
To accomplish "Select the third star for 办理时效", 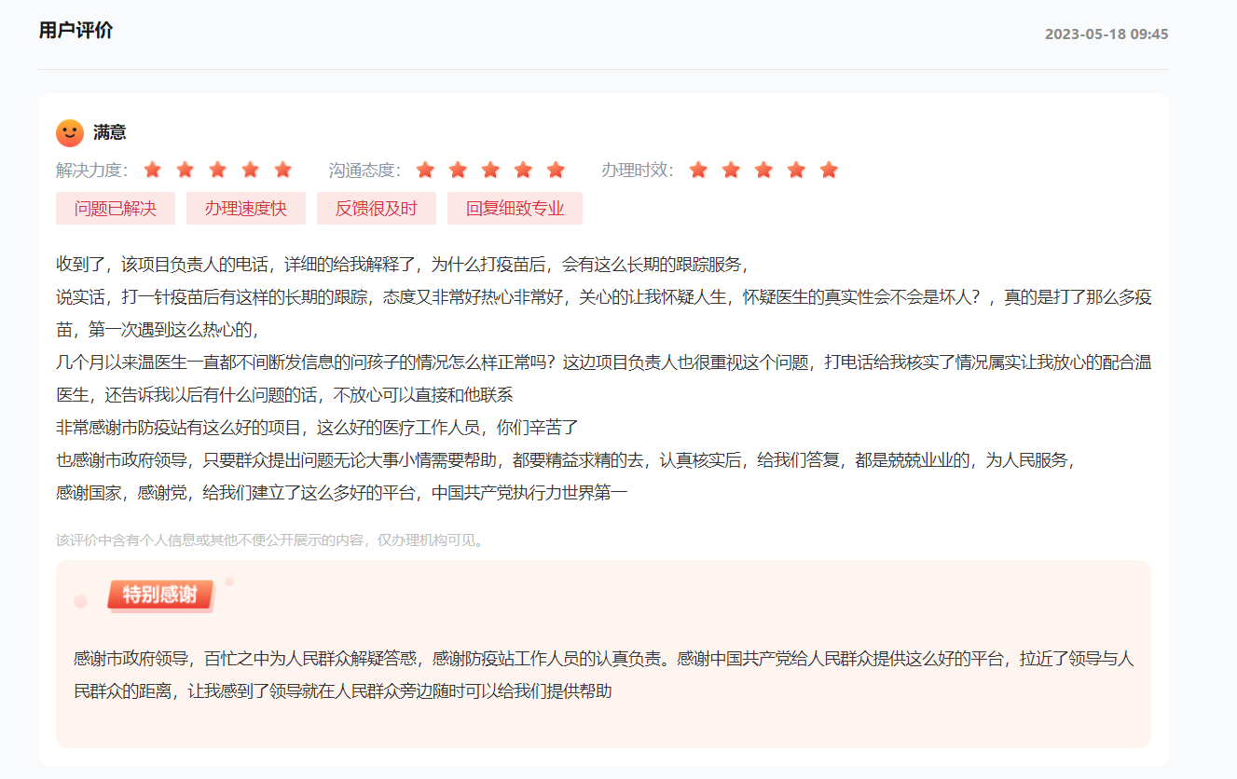I will [763, 170].
